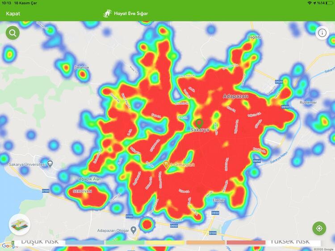Select the Adapazarı Otogar marker

[134, 230]
